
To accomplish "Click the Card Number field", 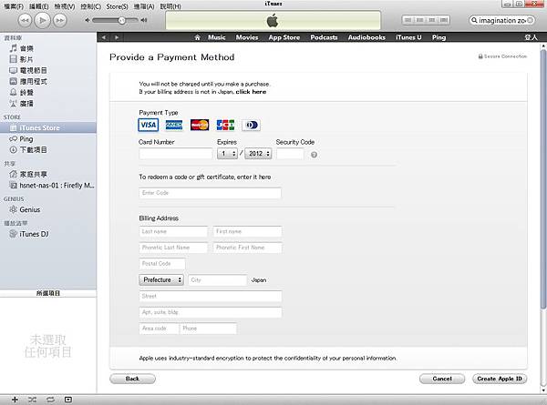I will (175, 154).
